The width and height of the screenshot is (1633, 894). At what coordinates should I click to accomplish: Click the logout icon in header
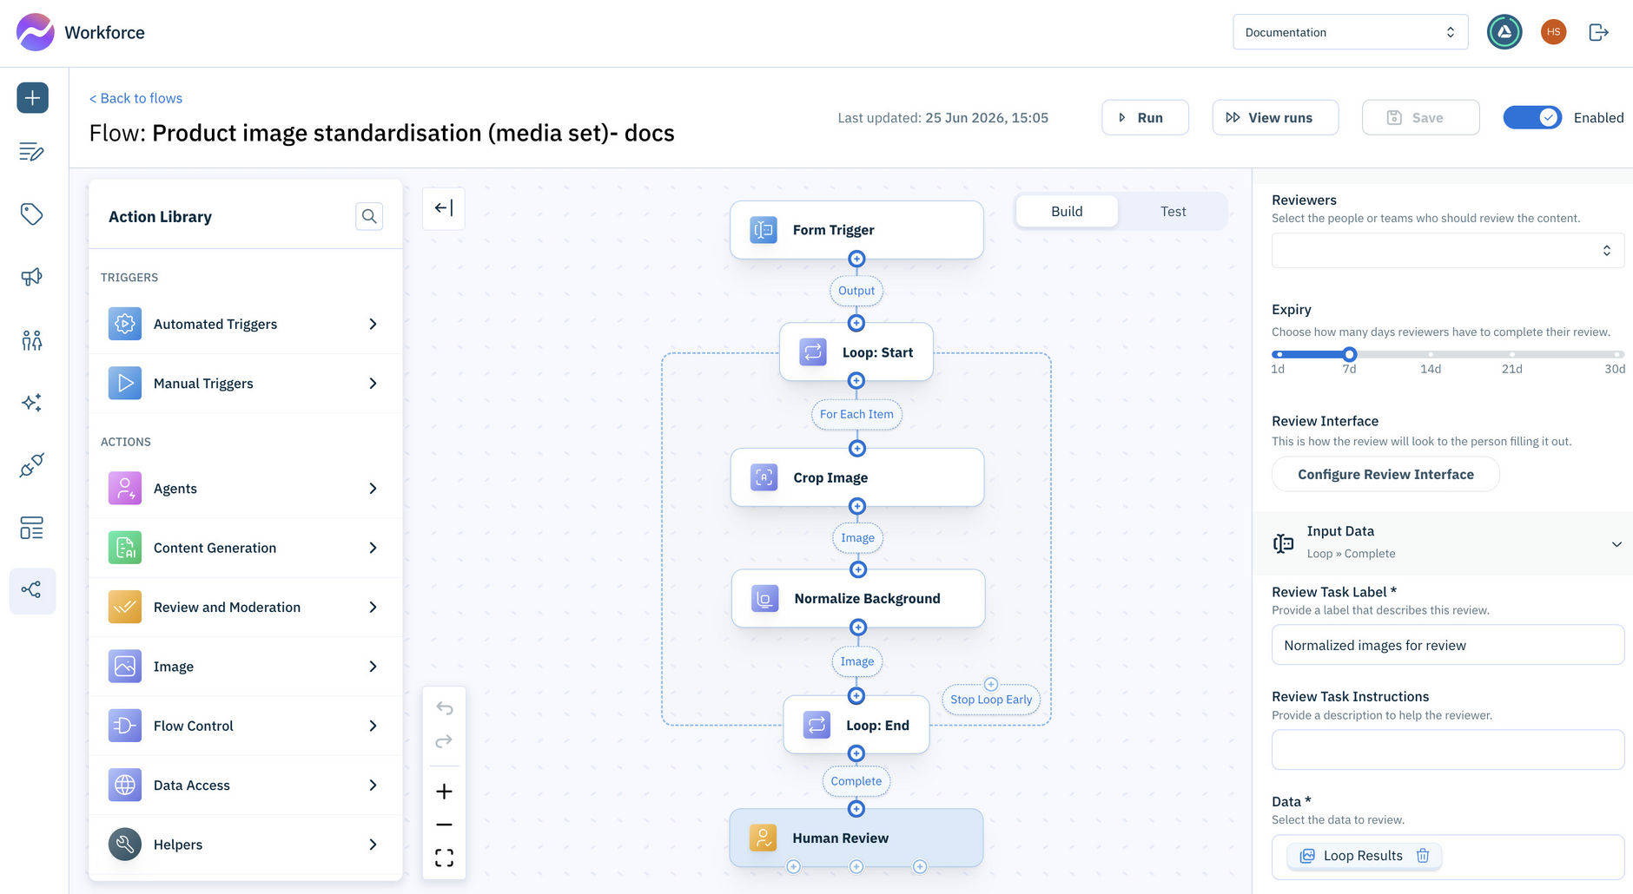[1598, 32]
